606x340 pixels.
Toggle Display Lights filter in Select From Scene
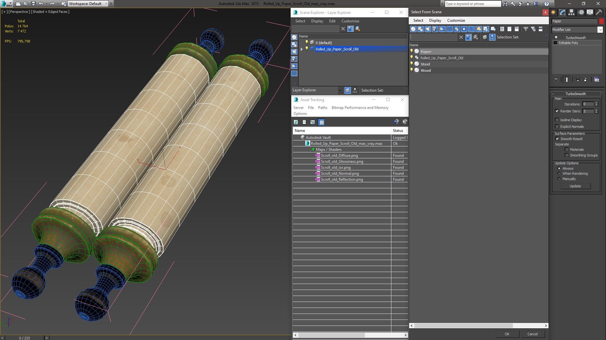pos(428,29)
